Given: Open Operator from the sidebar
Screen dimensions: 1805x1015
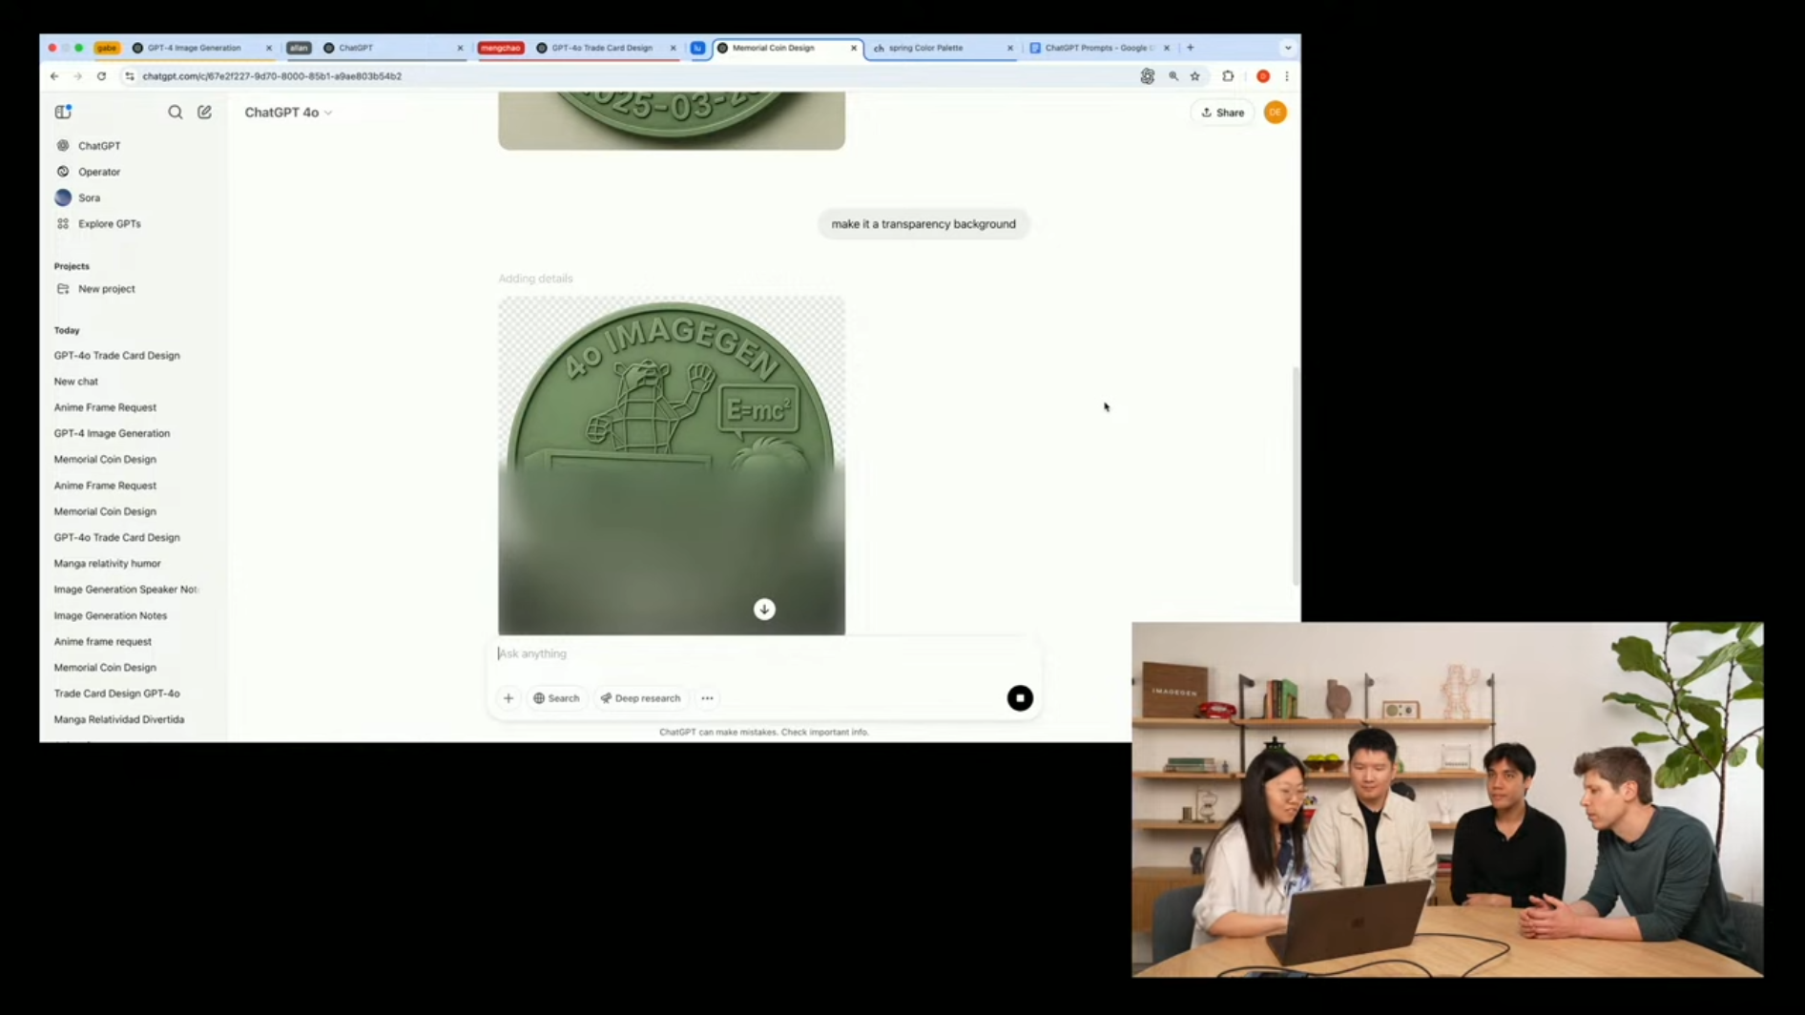Looking at the screenshot, I should 99,172.
